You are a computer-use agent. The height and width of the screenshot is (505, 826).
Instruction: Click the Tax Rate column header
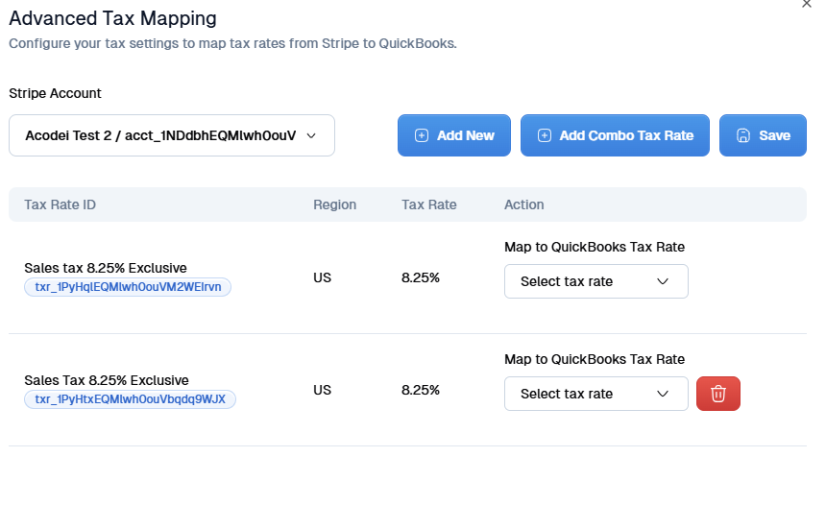point(428,204)
